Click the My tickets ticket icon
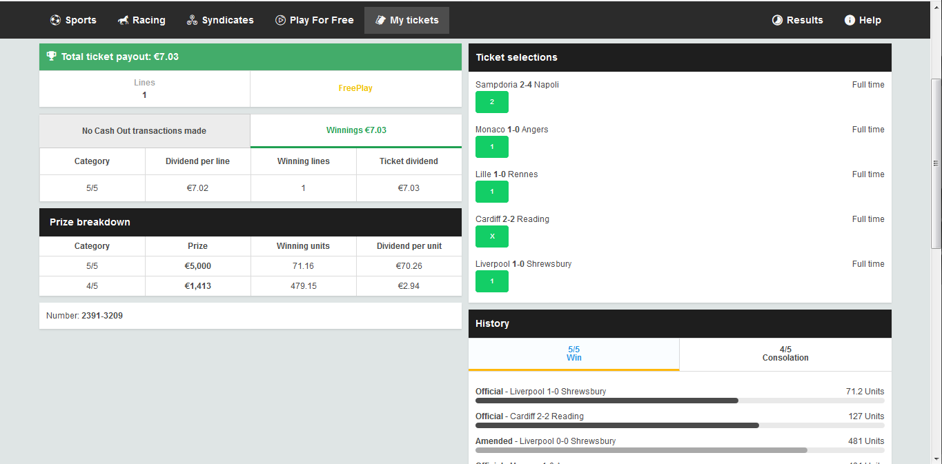The width and height of the screenshot is (942, 464). pos(380,20)
